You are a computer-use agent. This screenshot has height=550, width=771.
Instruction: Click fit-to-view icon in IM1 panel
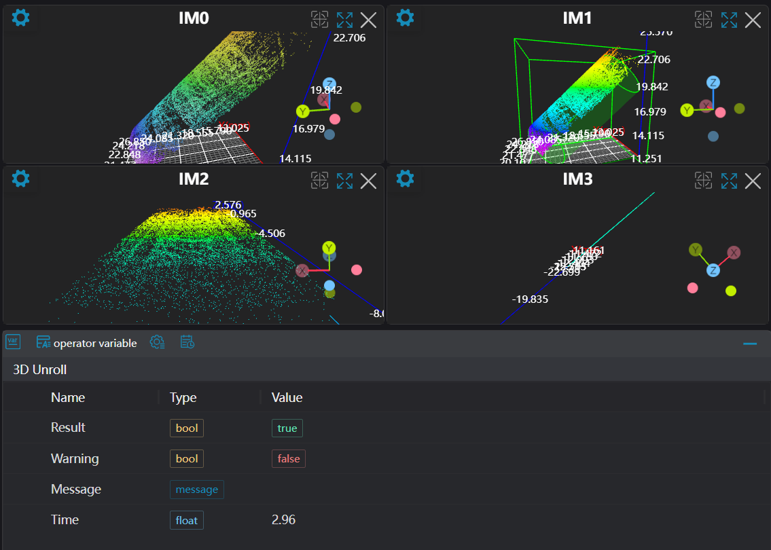703,20
